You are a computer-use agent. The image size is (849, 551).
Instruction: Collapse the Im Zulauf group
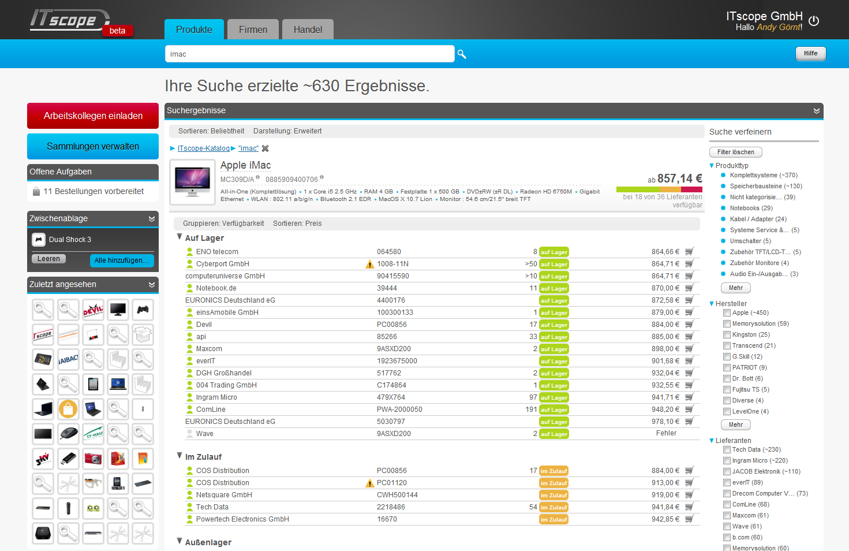tap(179, 456)
